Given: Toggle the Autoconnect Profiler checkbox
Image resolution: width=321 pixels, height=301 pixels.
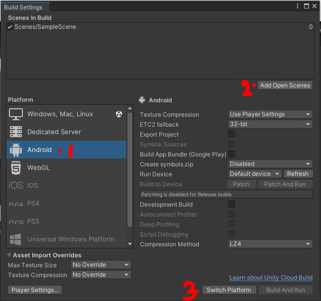Looking at the screenshot, I should coord(231,214).
